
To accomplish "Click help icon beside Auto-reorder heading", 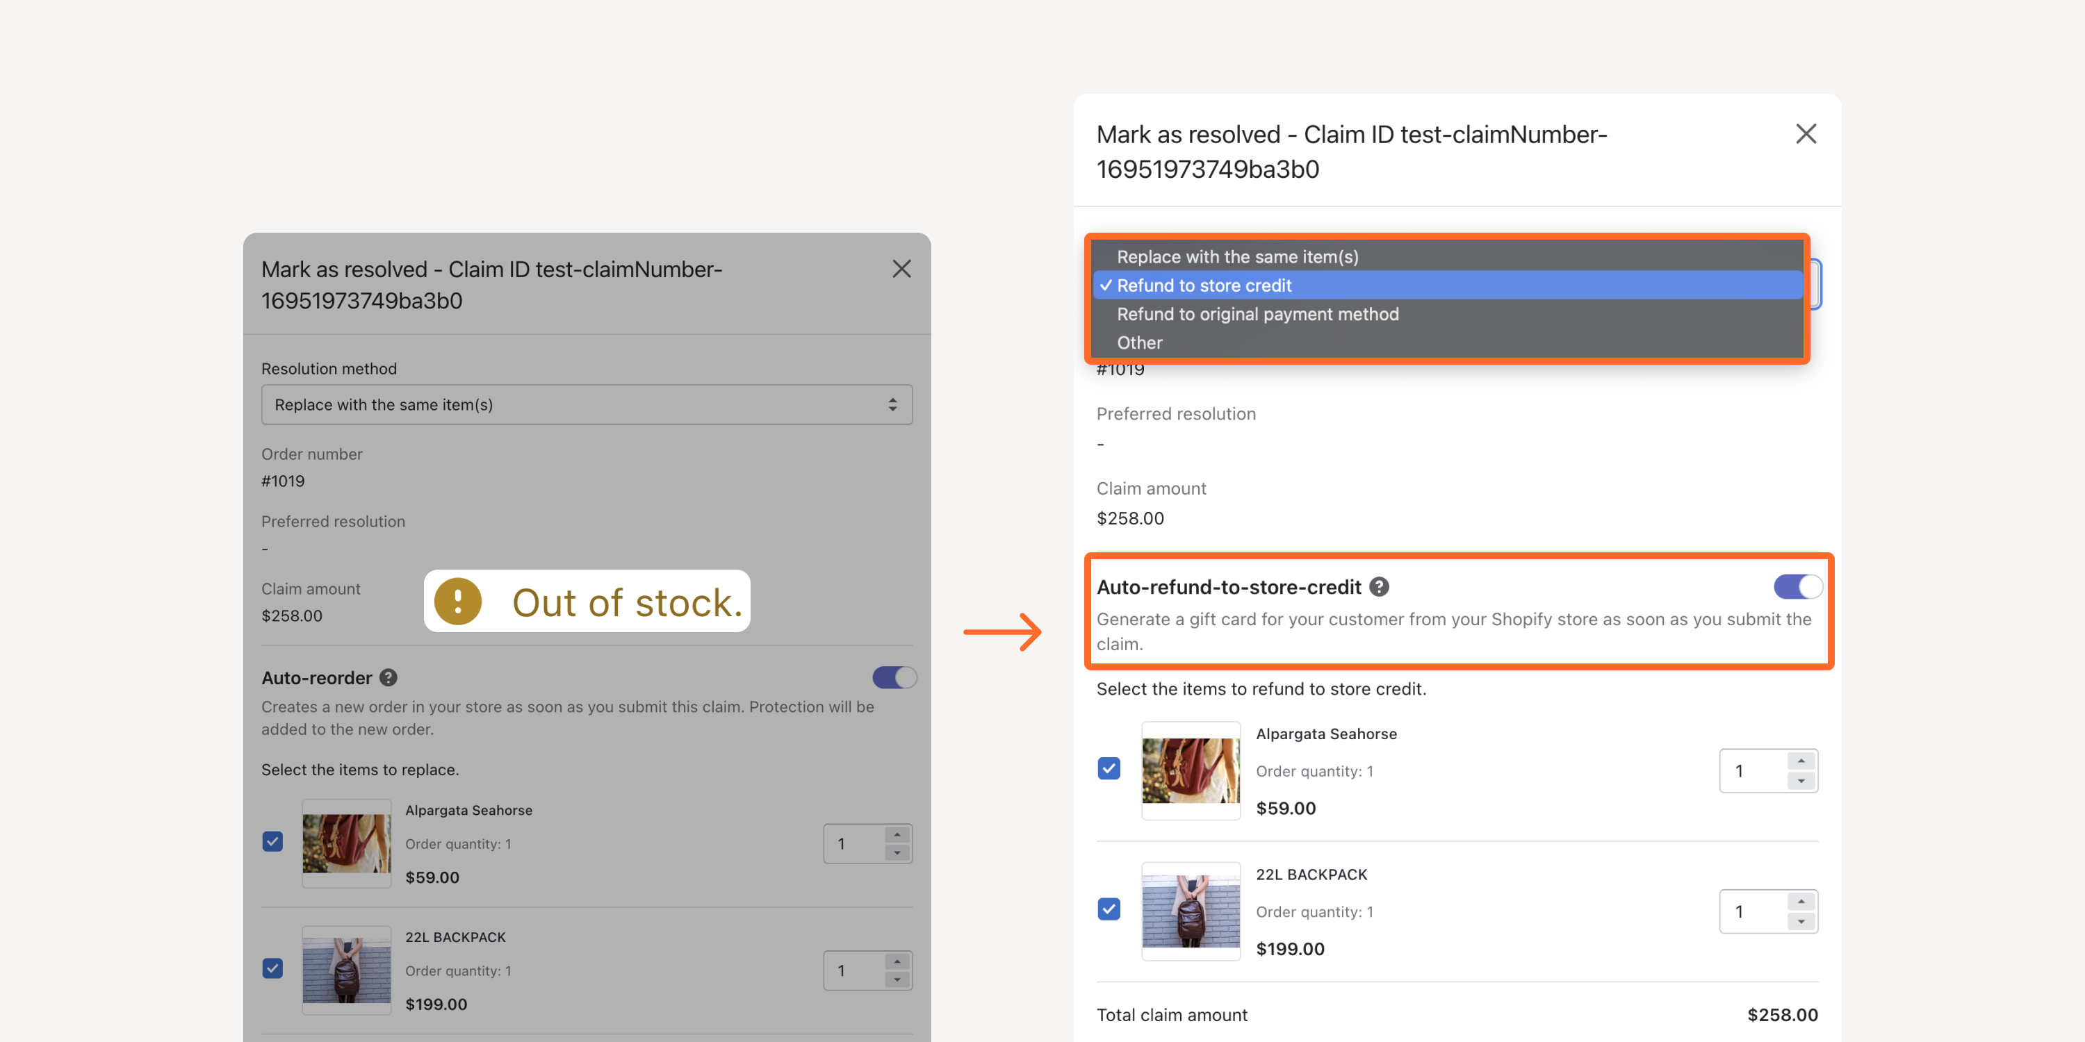I will pyautogui.click(x=389, y=677).
